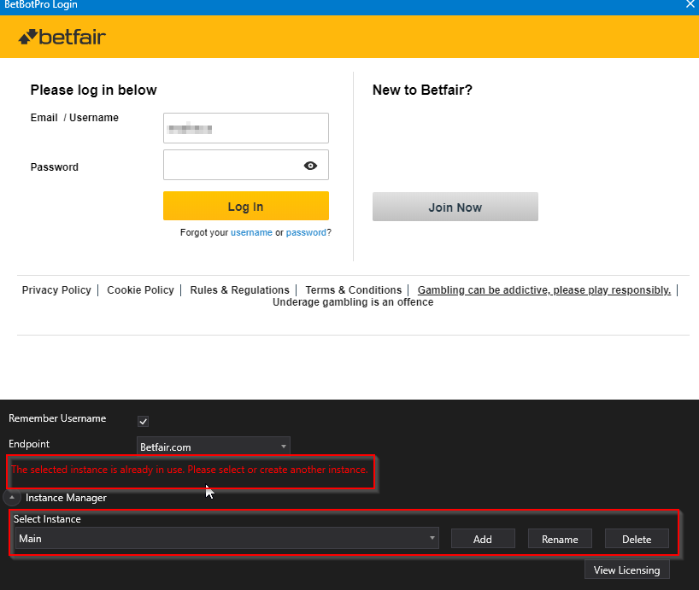Add a new instance
The height and width of the screenshot is (590, 699).
coord(483,539)
